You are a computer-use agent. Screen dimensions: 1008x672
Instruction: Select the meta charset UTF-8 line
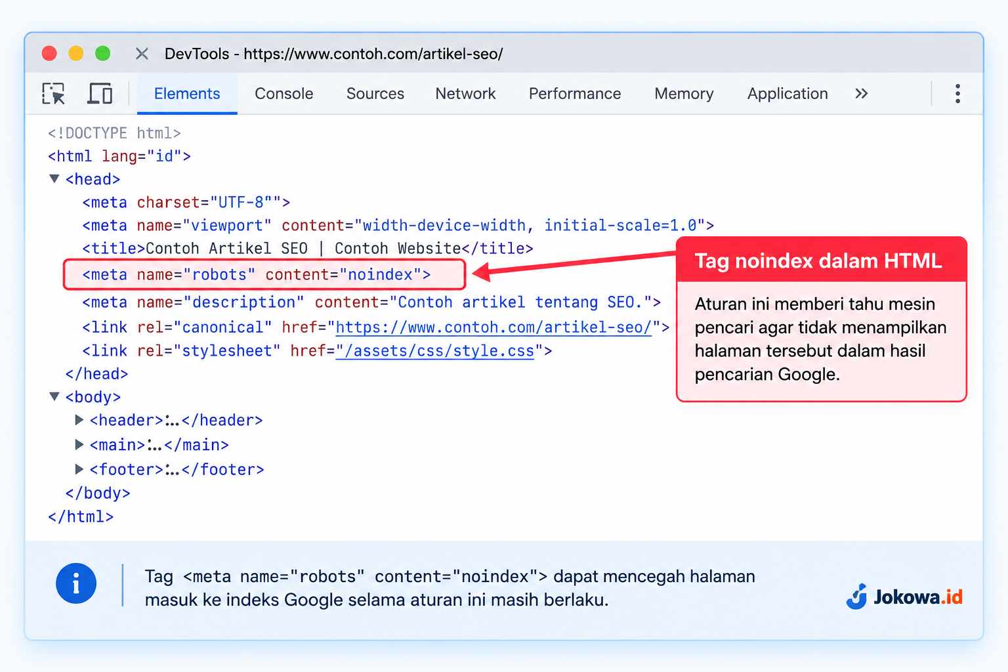[x=186, y=202]
